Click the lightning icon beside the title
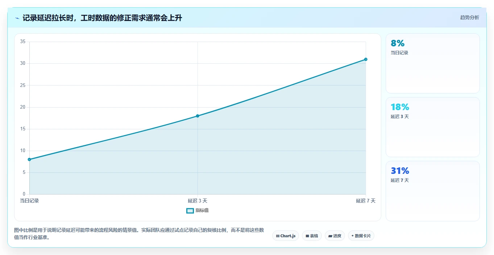This screenshot has height=255, width=494. 17,18
